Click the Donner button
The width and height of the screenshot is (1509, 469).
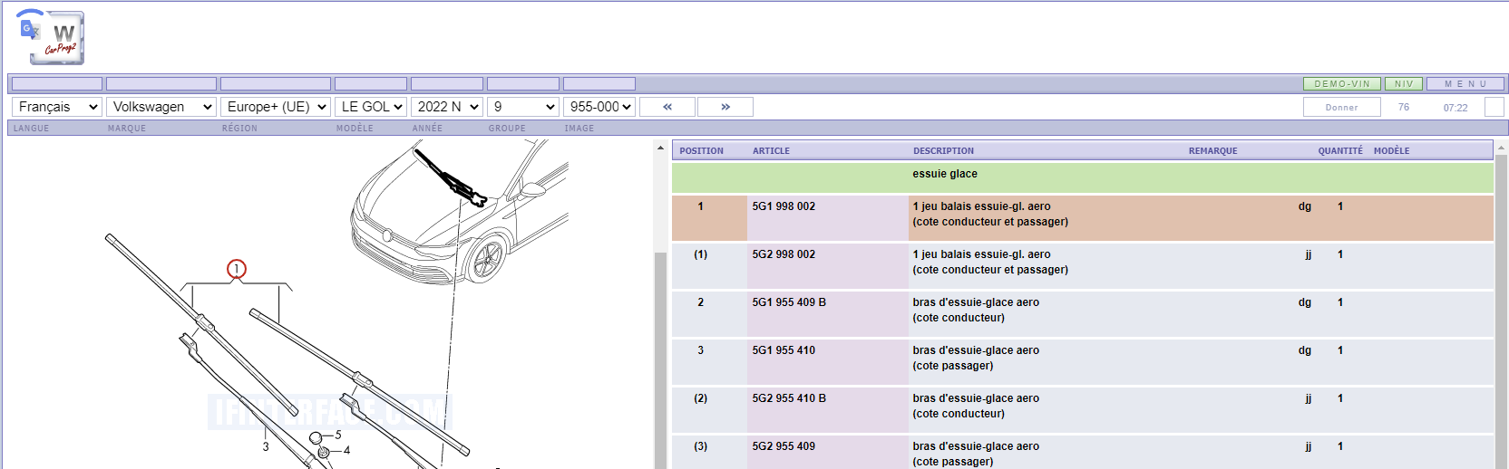pos(1342,107)
